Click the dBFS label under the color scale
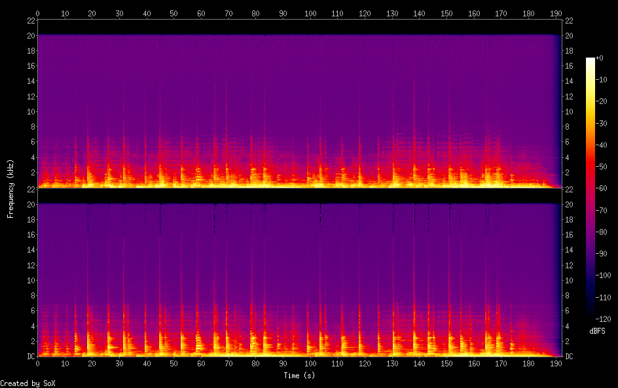The height and width of the screenshot is (388, 618). 596,331
